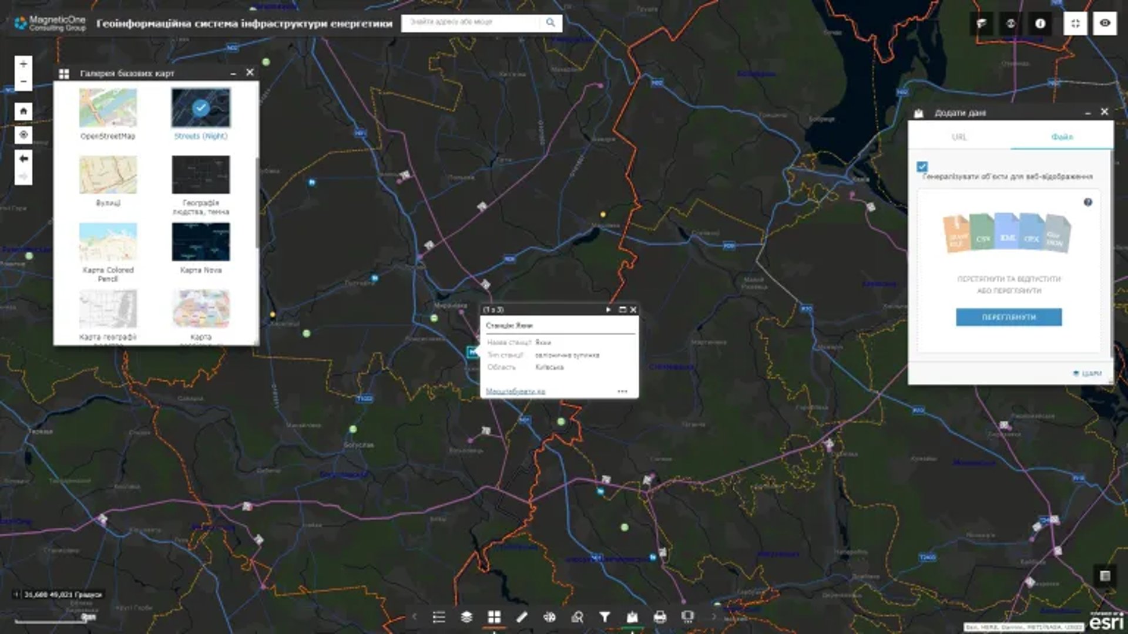Viewport: 1128px width, 634px height.
Task: Open the print widget
Action: (x=660, y=617)
